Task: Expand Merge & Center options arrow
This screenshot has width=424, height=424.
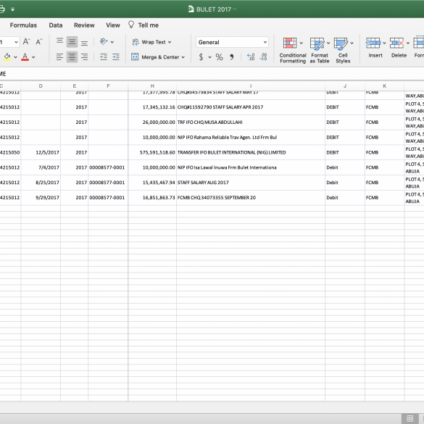Action: tap(183, 57)
